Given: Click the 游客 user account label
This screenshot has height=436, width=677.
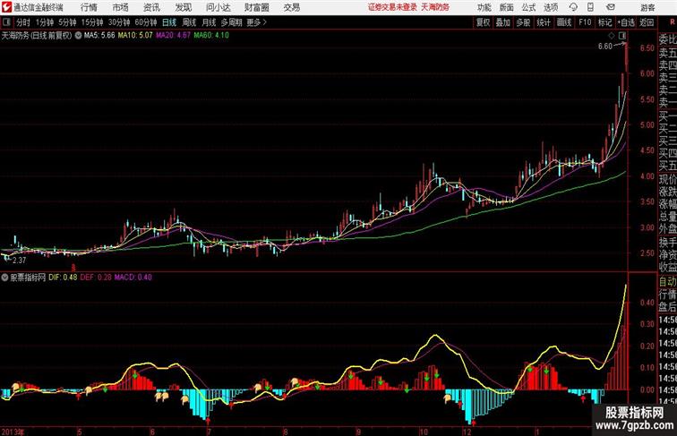Looking at the screenshot, I should pos(647,7).
